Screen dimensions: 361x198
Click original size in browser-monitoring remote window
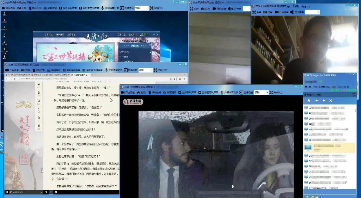point(160,70)
